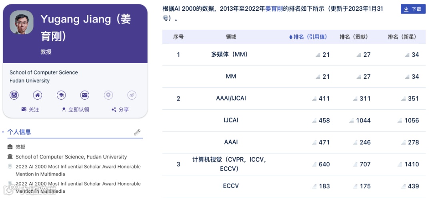
Task: Click bar icon beside AAAI/IJCAI citation rank 411
Action: tap(314, 98)
